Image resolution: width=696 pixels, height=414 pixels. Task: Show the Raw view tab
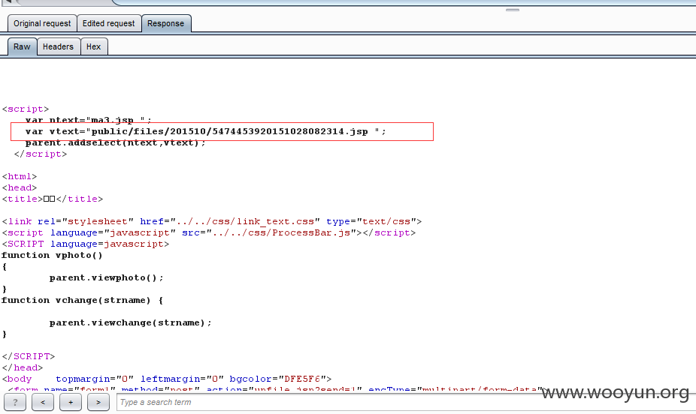pos(22,46)
